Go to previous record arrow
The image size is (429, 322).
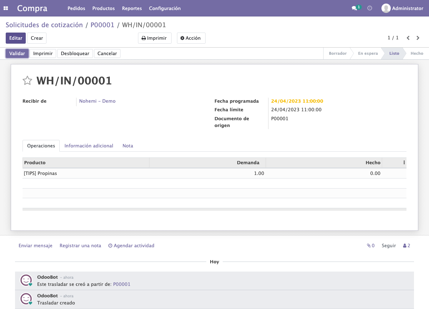click(408, 38)
